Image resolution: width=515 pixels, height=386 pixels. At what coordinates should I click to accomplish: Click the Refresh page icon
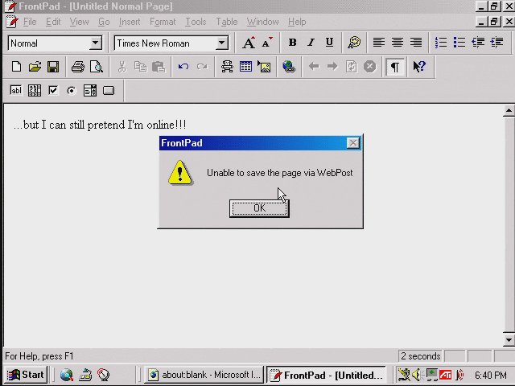tap(351, 67)
